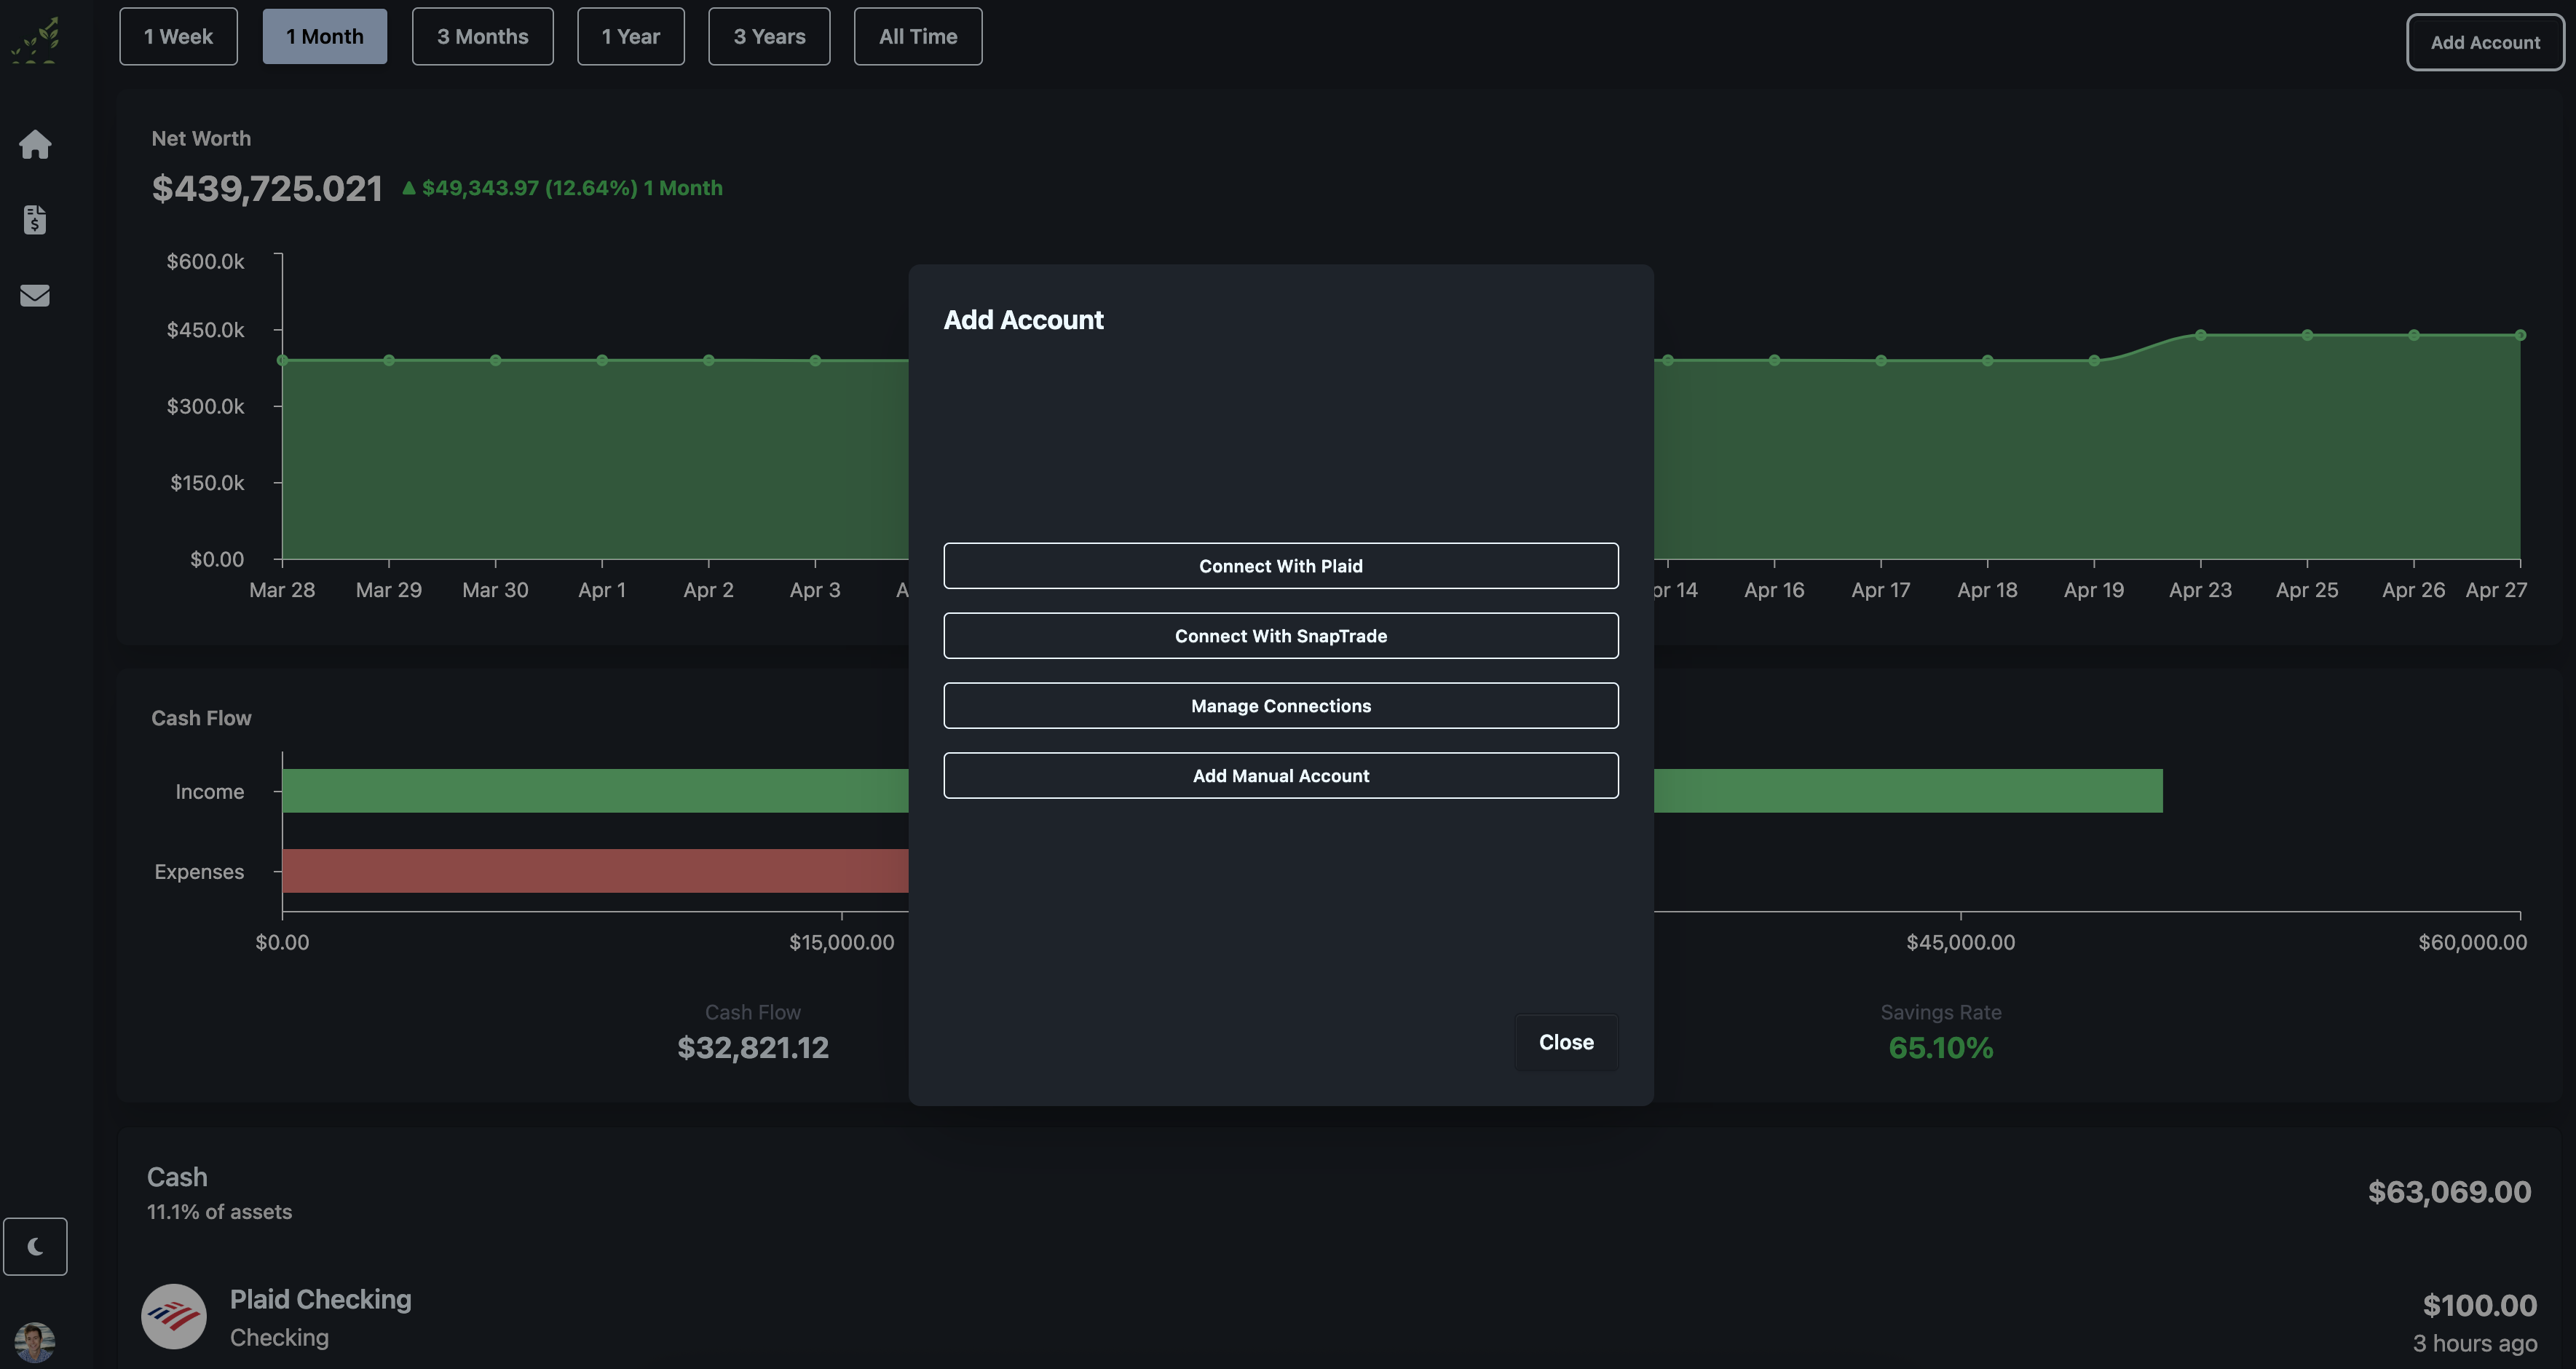Click the '11.1% of assets' label
2576x1369 pixels.
coord(220,1212)
